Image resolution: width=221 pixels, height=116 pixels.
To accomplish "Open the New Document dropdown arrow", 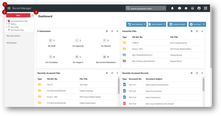I will 164,24.
